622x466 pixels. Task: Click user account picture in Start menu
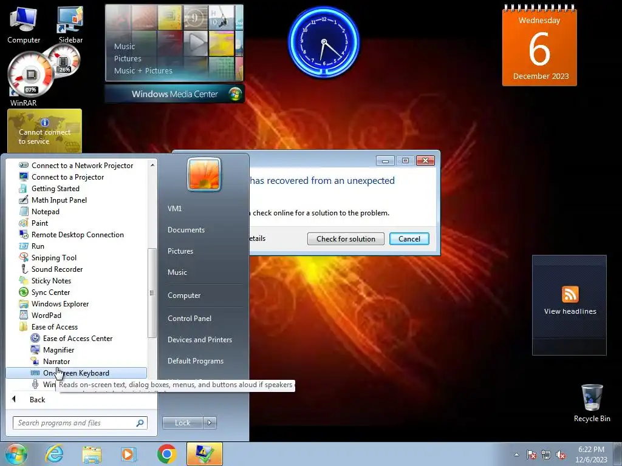[204, 174]
